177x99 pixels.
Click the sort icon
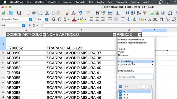[x=127, y=13]
